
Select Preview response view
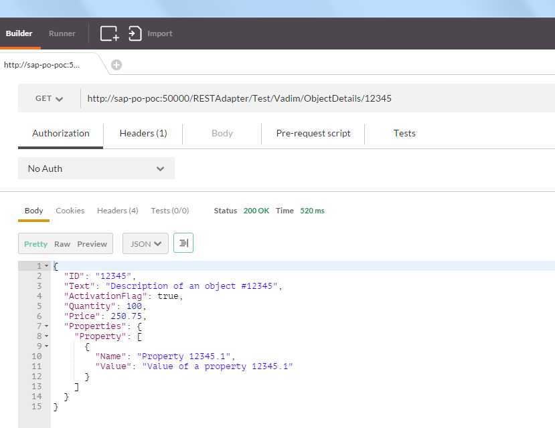point(92,244)
